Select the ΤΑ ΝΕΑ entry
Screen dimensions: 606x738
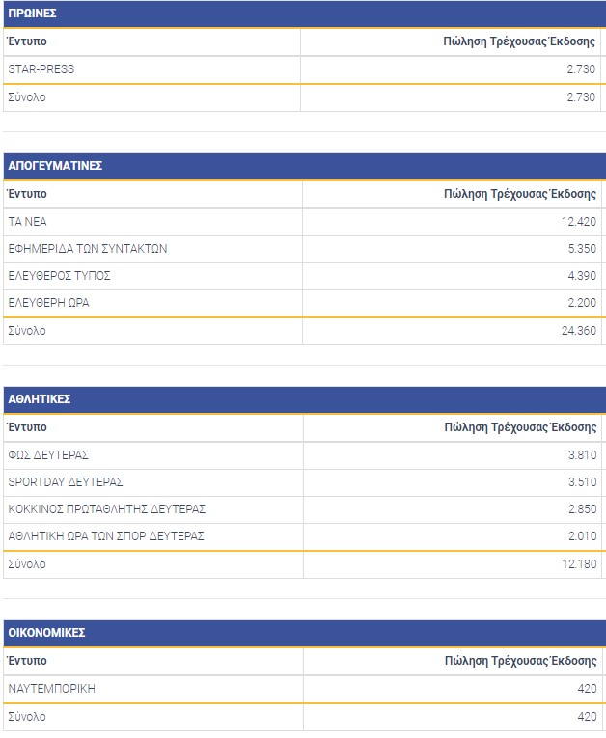point(28,221)
